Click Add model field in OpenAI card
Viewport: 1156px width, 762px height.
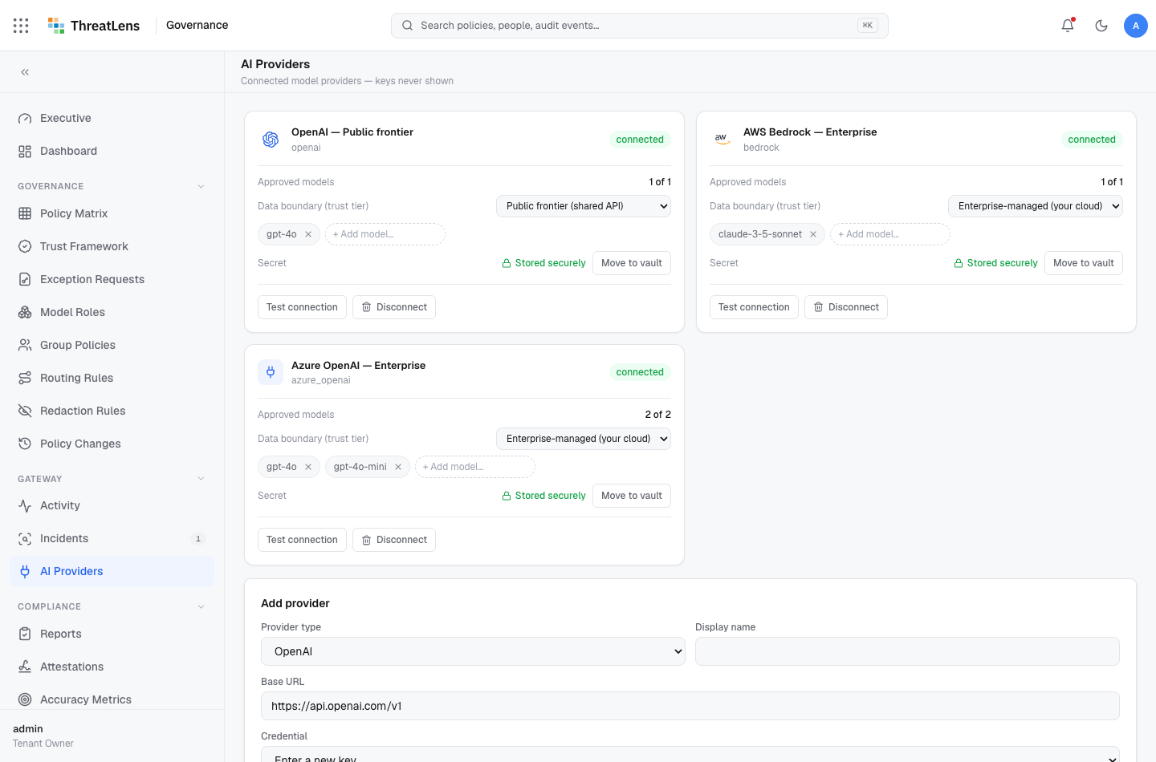tap(385, 234)
